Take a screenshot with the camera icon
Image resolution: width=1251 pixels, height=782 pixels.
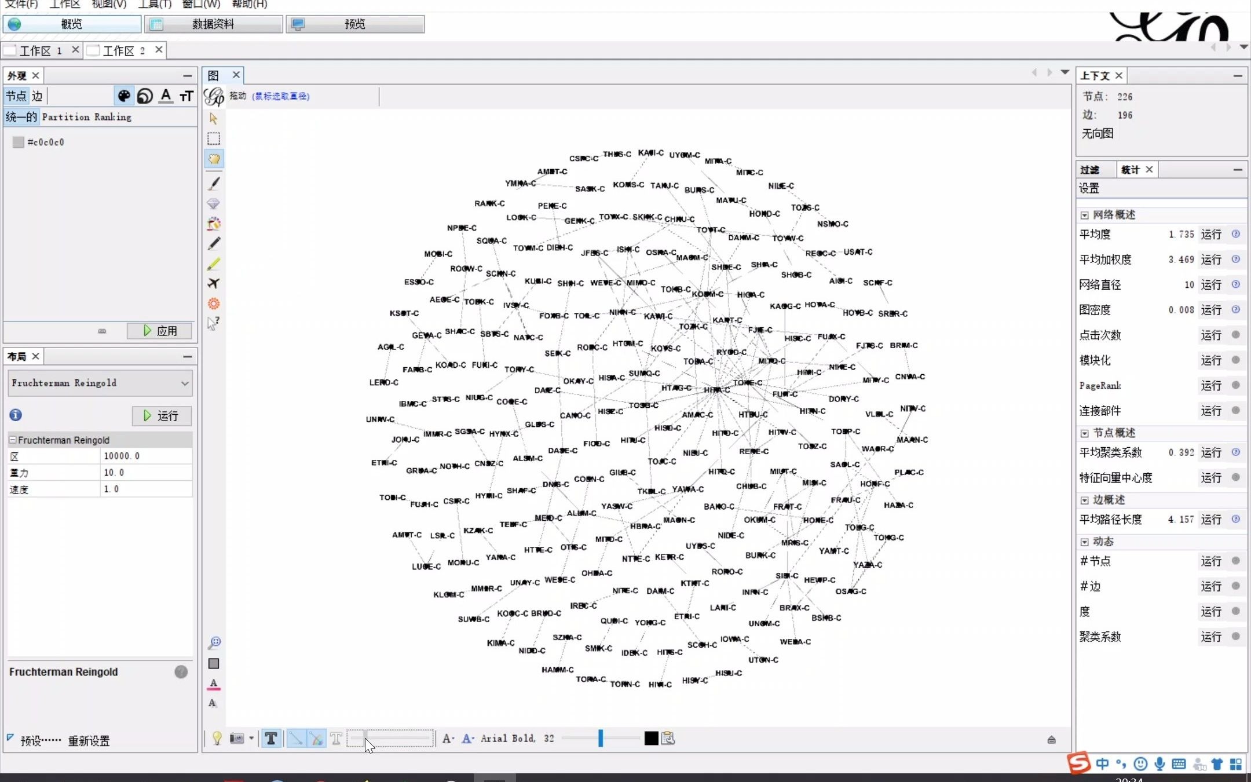click(236, 738)
